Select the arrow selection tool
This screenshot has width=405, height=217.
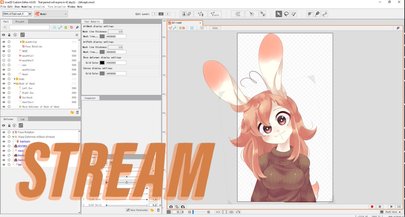(278, 14)
